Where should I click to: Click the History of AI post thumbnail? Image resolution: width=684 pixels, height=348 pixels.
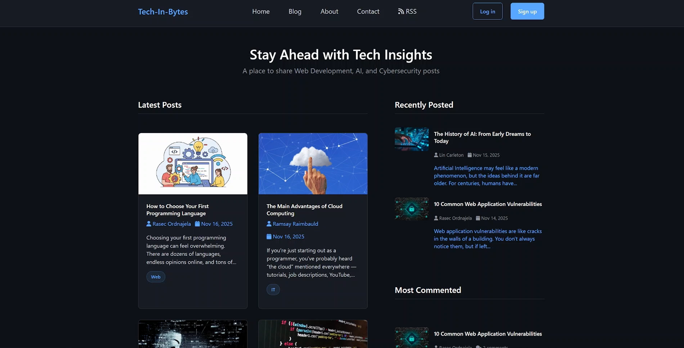412,139
